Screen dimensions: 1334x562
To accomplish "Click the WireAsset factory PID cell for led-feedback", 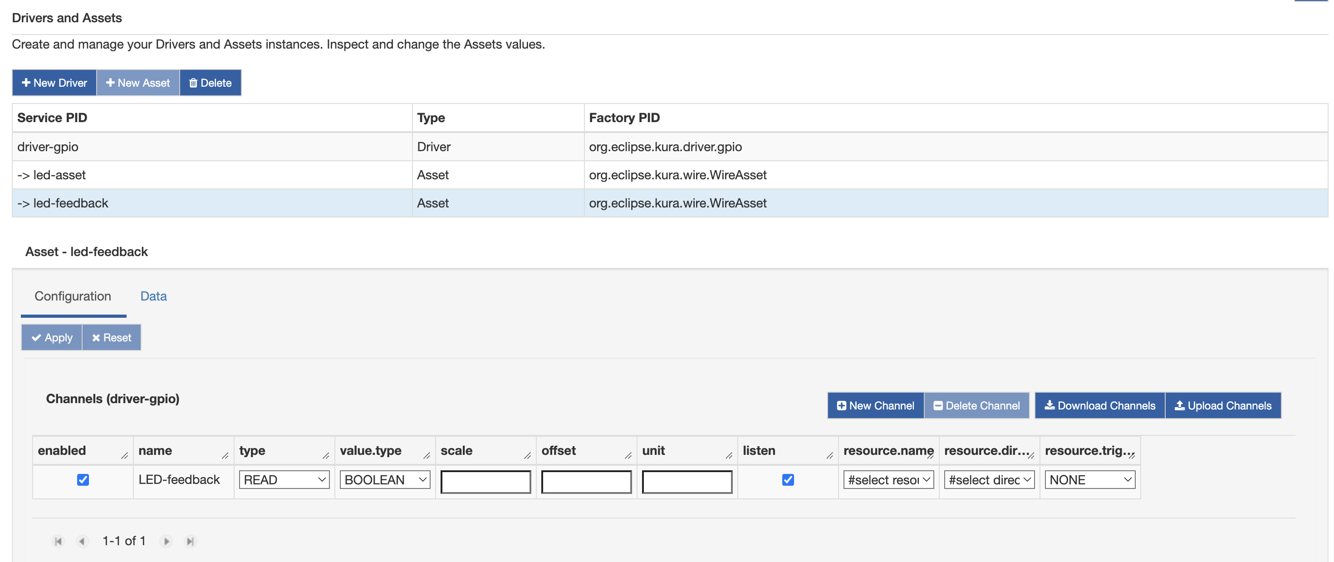I will (956, 203).
